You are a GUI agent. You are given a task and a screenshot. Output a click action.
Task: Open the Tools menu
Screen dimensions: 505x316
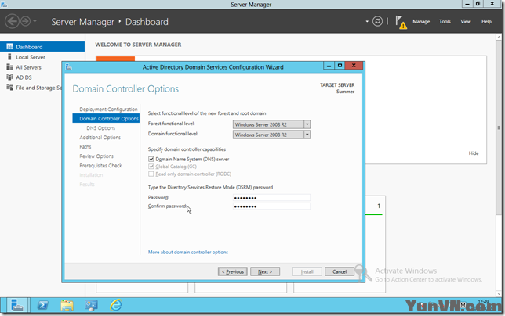click(445, 22)
